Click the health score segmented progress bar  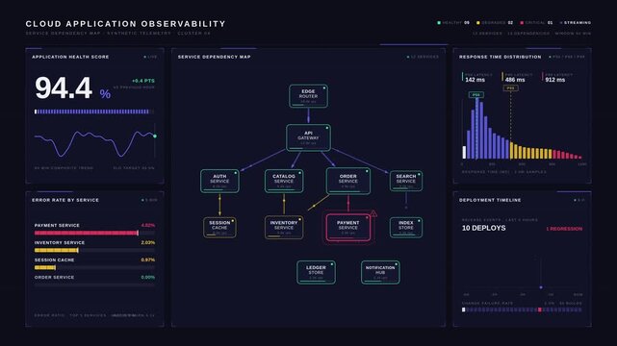point(93,111)
